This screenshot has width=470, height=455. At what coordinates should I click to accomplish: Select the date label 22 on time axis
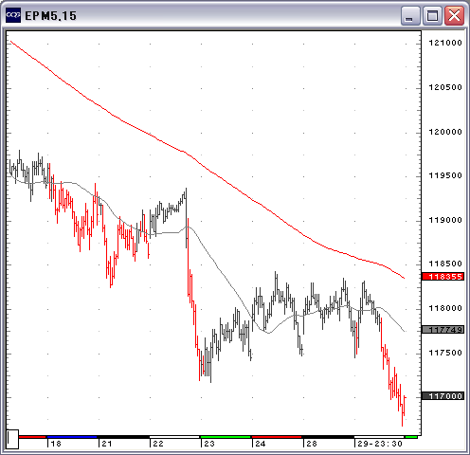(x=158, y=444)
